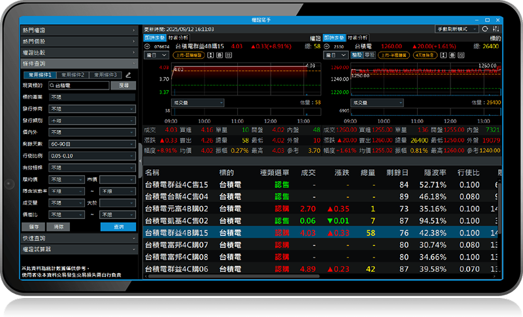Open the 成交量 condition dropdown in filter form
Image resolution: width=523 pixels, height=317 pixels.
pos(67,203)
